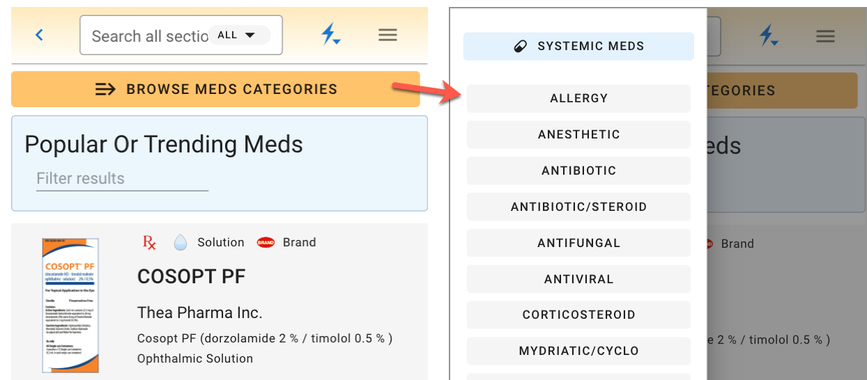Click the Filter results input

pos(122,179)
